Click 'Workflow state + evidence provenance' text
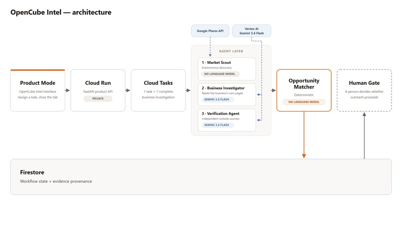 (x=56, y=182)
